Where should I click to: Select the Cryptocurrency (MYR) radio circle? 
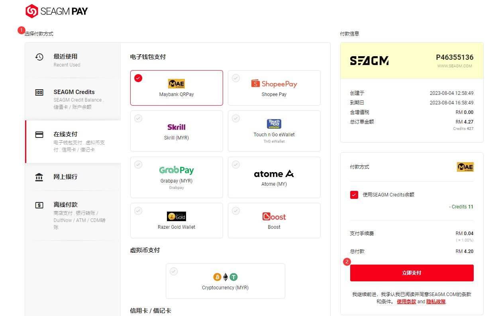click(x=174, y=271)
